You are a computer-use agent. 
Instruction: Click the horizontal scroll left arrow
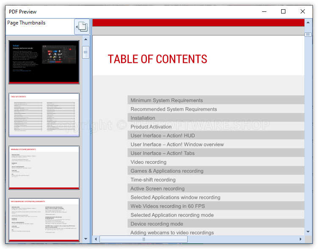tap(96, 239)
